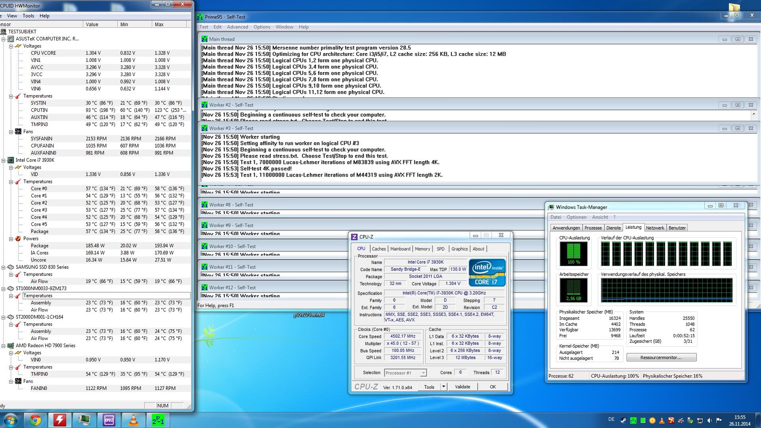Click the VLC media player taskbar icon
Image resolution: width=761 pixels, height=428 pixels.
pyautogui.click(x=134, y=420)
